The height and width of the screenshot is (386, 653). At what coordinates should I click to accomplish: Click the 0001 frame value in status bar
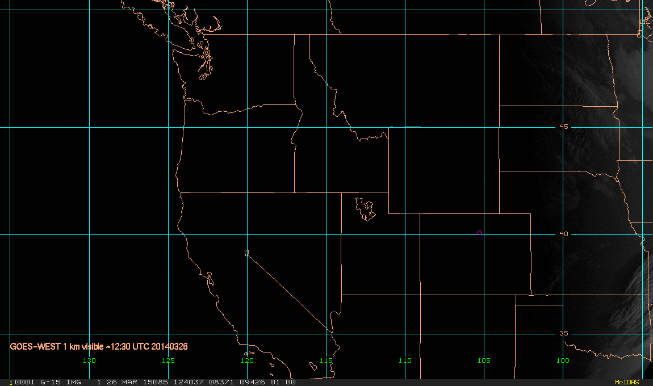tap(24, 382)
